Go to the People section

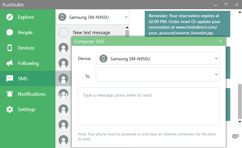tap(25, 33)
